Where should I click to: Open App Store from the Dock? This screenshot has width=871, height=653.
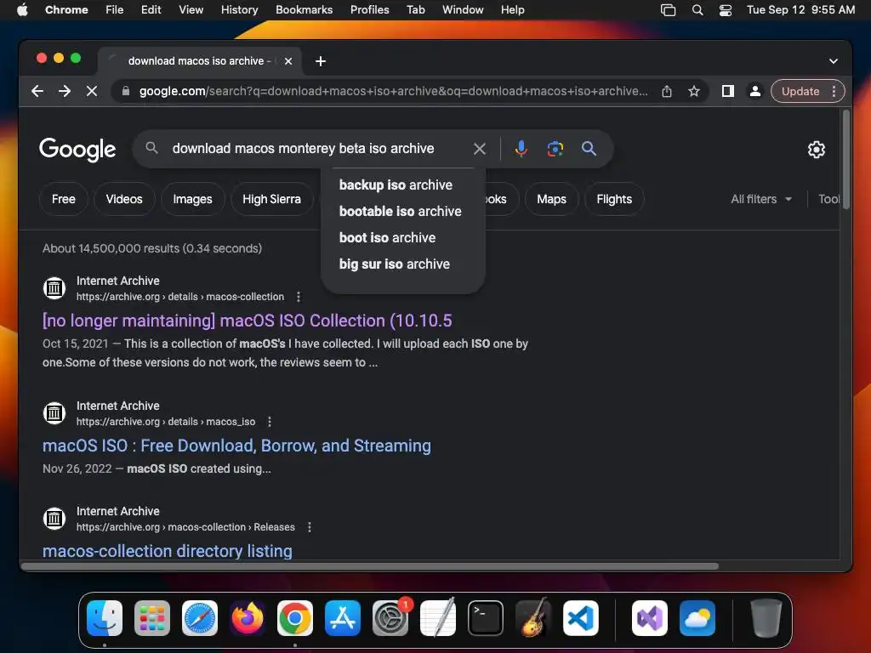[x=343, y=618]
